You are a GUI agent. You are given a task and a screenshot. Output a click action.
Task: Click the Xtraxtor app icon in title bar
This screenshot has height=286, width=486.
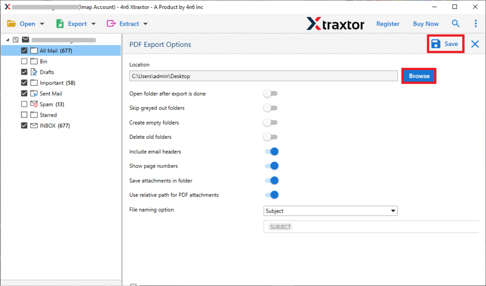pyautogui.click(x=8, y=7)
